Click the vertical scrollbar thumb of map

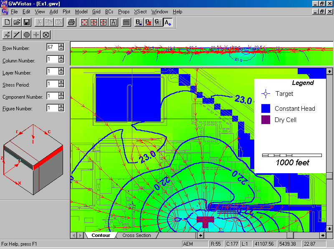329,176
